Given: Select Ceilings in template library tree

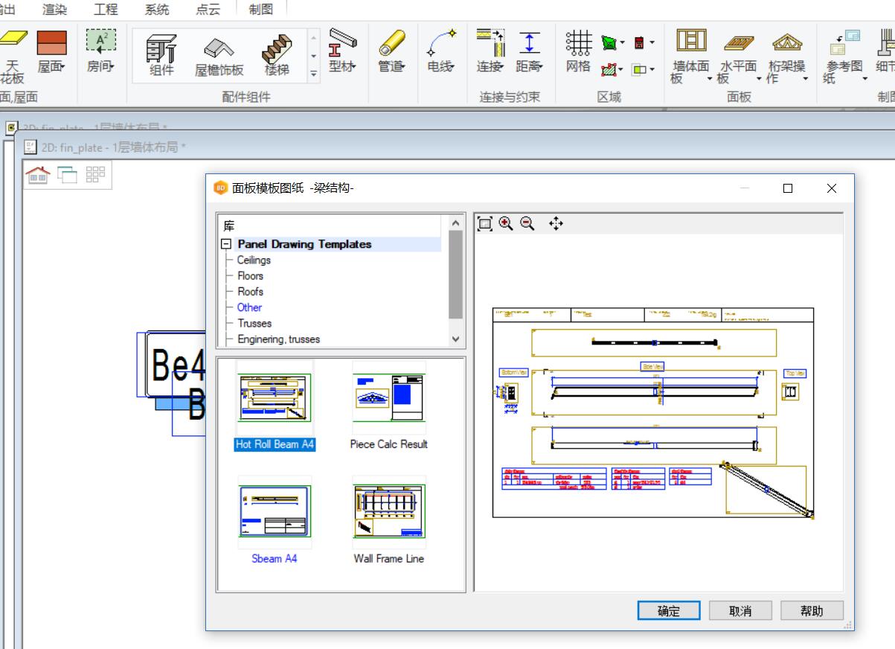Looking at the screenshot, I should 254,260.
